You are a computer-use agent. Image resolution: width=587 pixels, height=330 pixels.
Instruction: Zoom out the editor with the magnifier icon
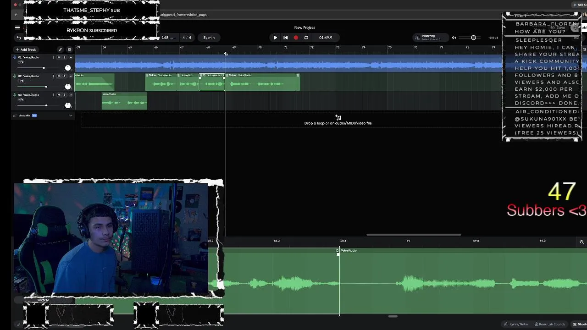click(x=581, y=242)
